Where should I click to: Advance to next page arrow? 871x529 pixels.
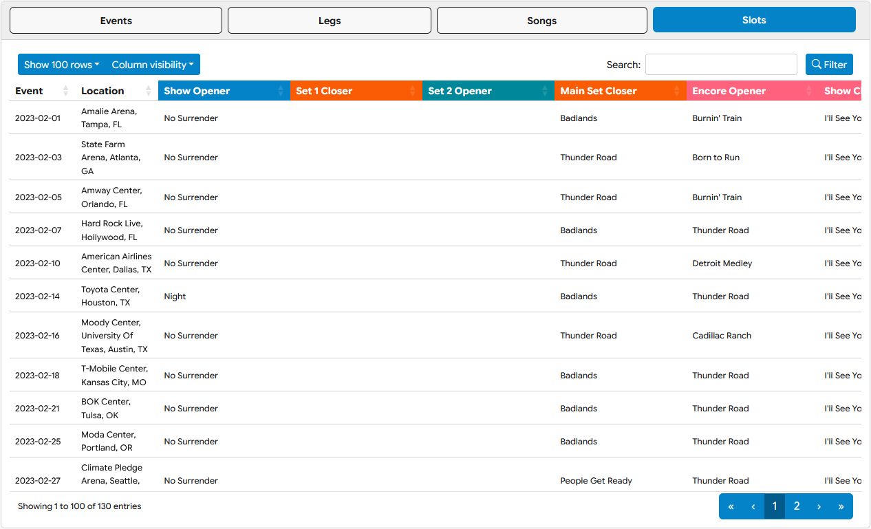tap(819, 506)
